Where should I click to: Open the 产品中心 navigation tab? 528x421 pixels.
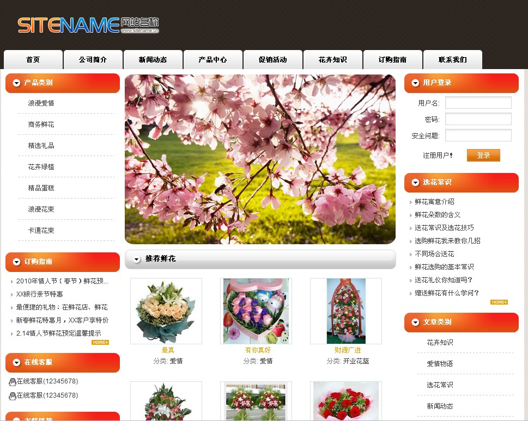(x=213, y=60)
